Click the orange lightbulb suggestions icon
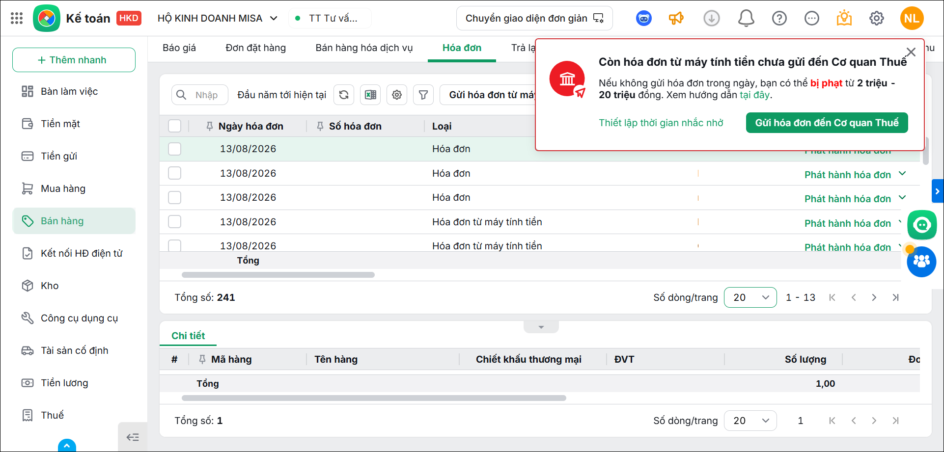Image resolution: width=944 pixels, height=452 pixels. point(844,18)
